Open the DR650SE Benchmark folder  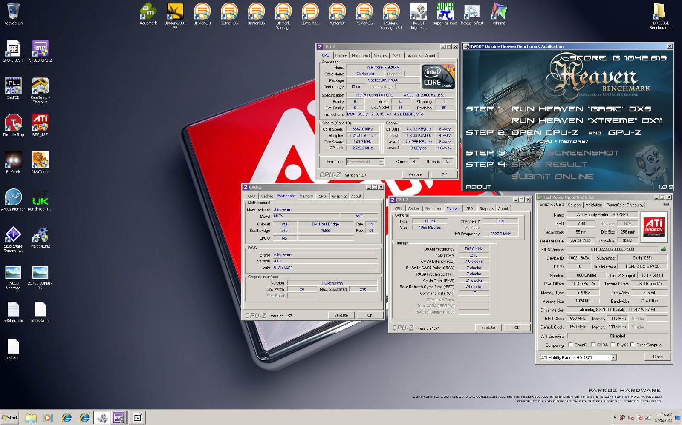(661, 16)
